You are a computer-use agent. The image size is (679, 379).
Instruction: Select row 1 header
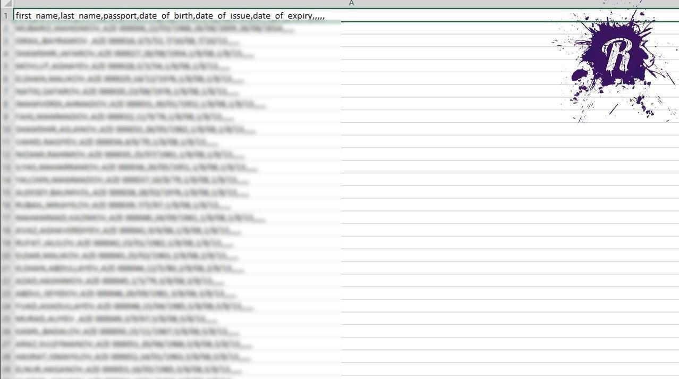click(x=6, y=15)
